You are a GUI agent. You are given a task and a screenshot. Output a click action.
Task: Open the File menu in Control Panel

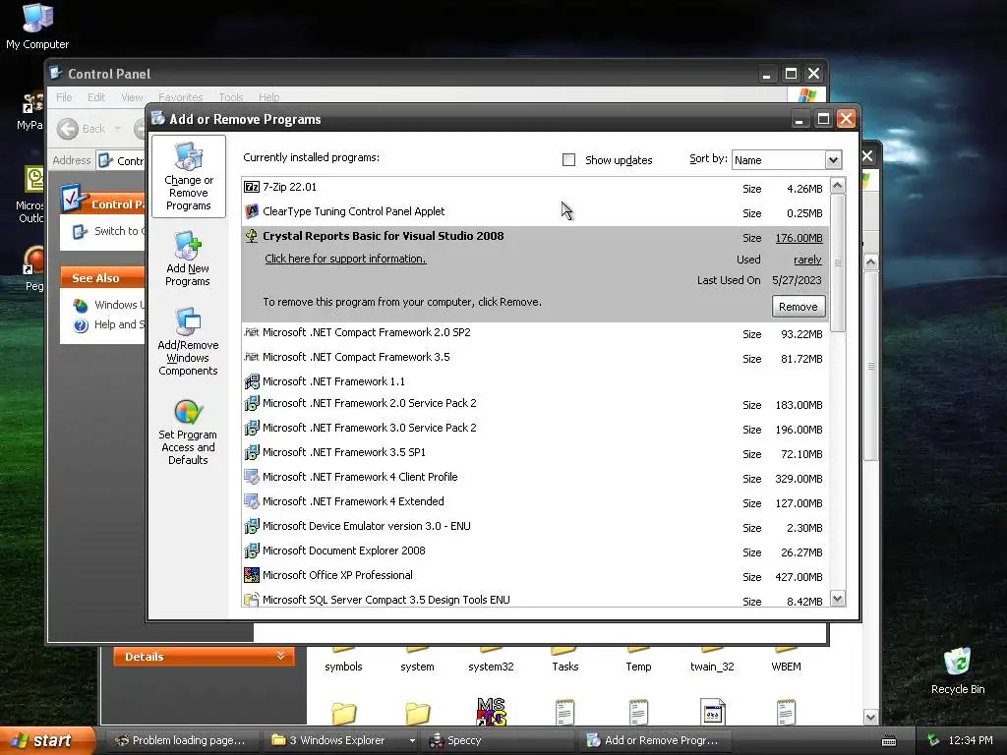[x=64, y=97]
